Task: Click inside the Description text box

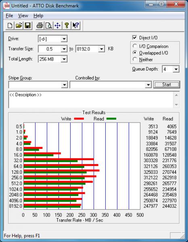Action: 91,100
